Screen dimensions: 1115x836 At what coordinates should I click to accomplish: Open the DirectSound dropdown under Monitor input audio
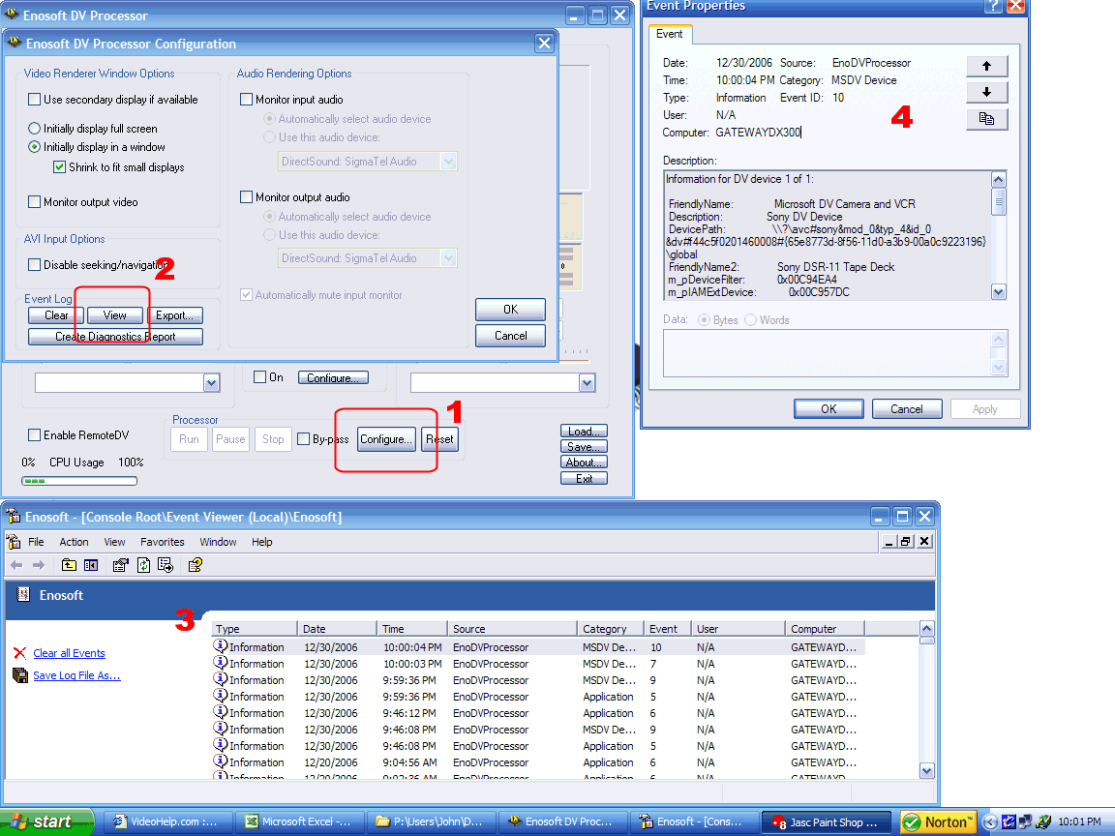coord(449,162)
